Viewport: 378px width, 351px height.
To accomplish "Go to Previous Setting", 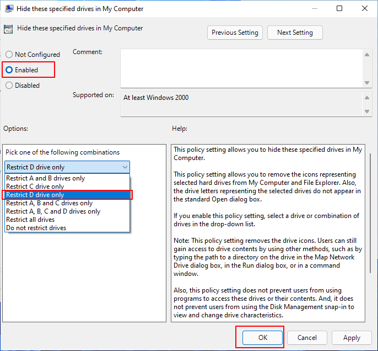I will click(235, 33).
